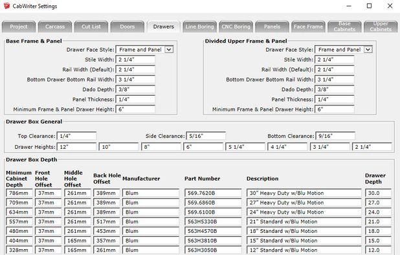Click the 786mm Minimum Cabinet Depth cell
Viewport: 400px width, 255px height.
click(19, 193)
